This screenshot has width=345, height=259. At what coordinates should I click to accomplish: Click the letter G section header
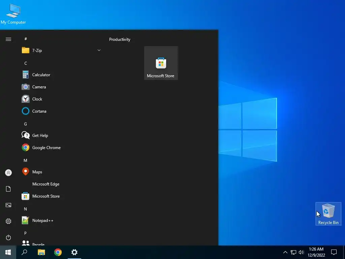coord(26,124)
